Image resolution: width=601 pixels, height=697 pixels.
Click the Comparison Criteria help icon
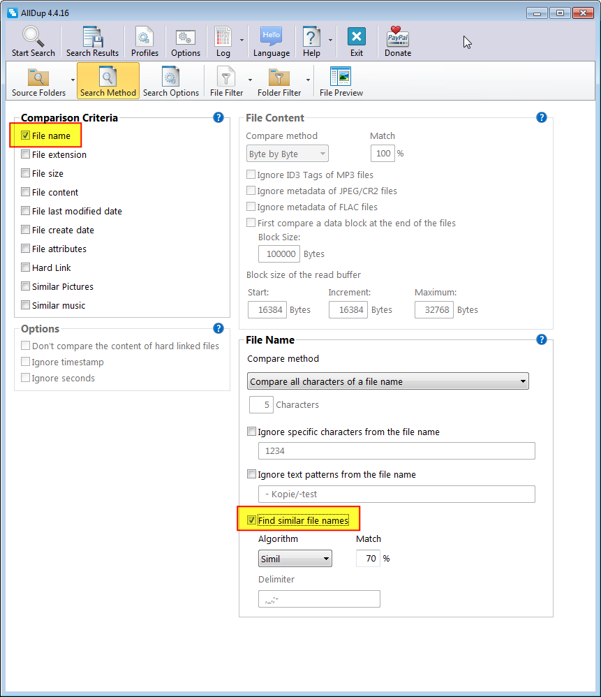click(x=218, y=118)
